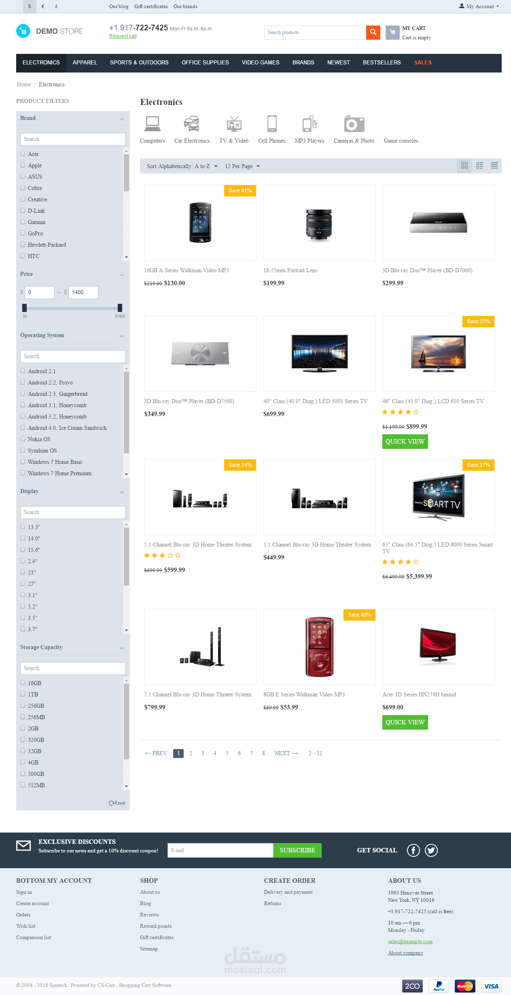511x995 pixels.
Task: Click the Request call link
Action: (x=123, y=36)
